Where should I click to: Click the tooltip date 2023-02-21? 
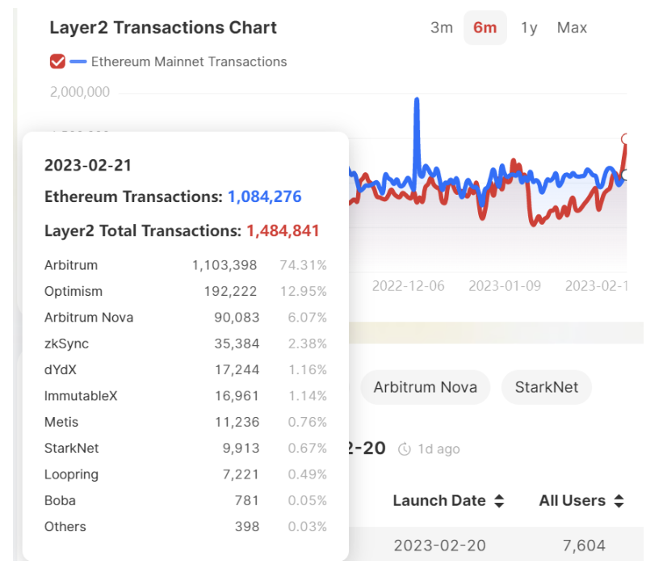[x=88, y=165]
